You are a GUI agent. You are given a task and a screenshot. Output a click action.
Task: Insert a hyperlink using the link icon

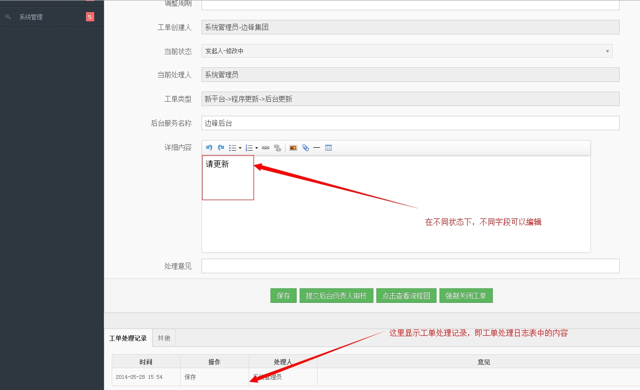point(266,148)
